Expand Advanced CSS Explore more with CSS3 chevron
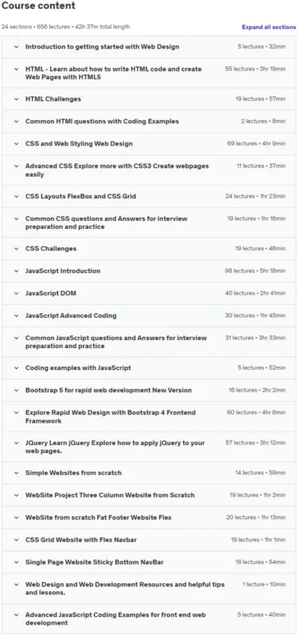298x636 pixels. point(16,166)
